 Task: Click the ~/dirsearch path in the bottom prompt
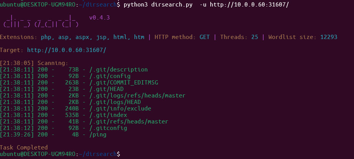coord(98,154)
